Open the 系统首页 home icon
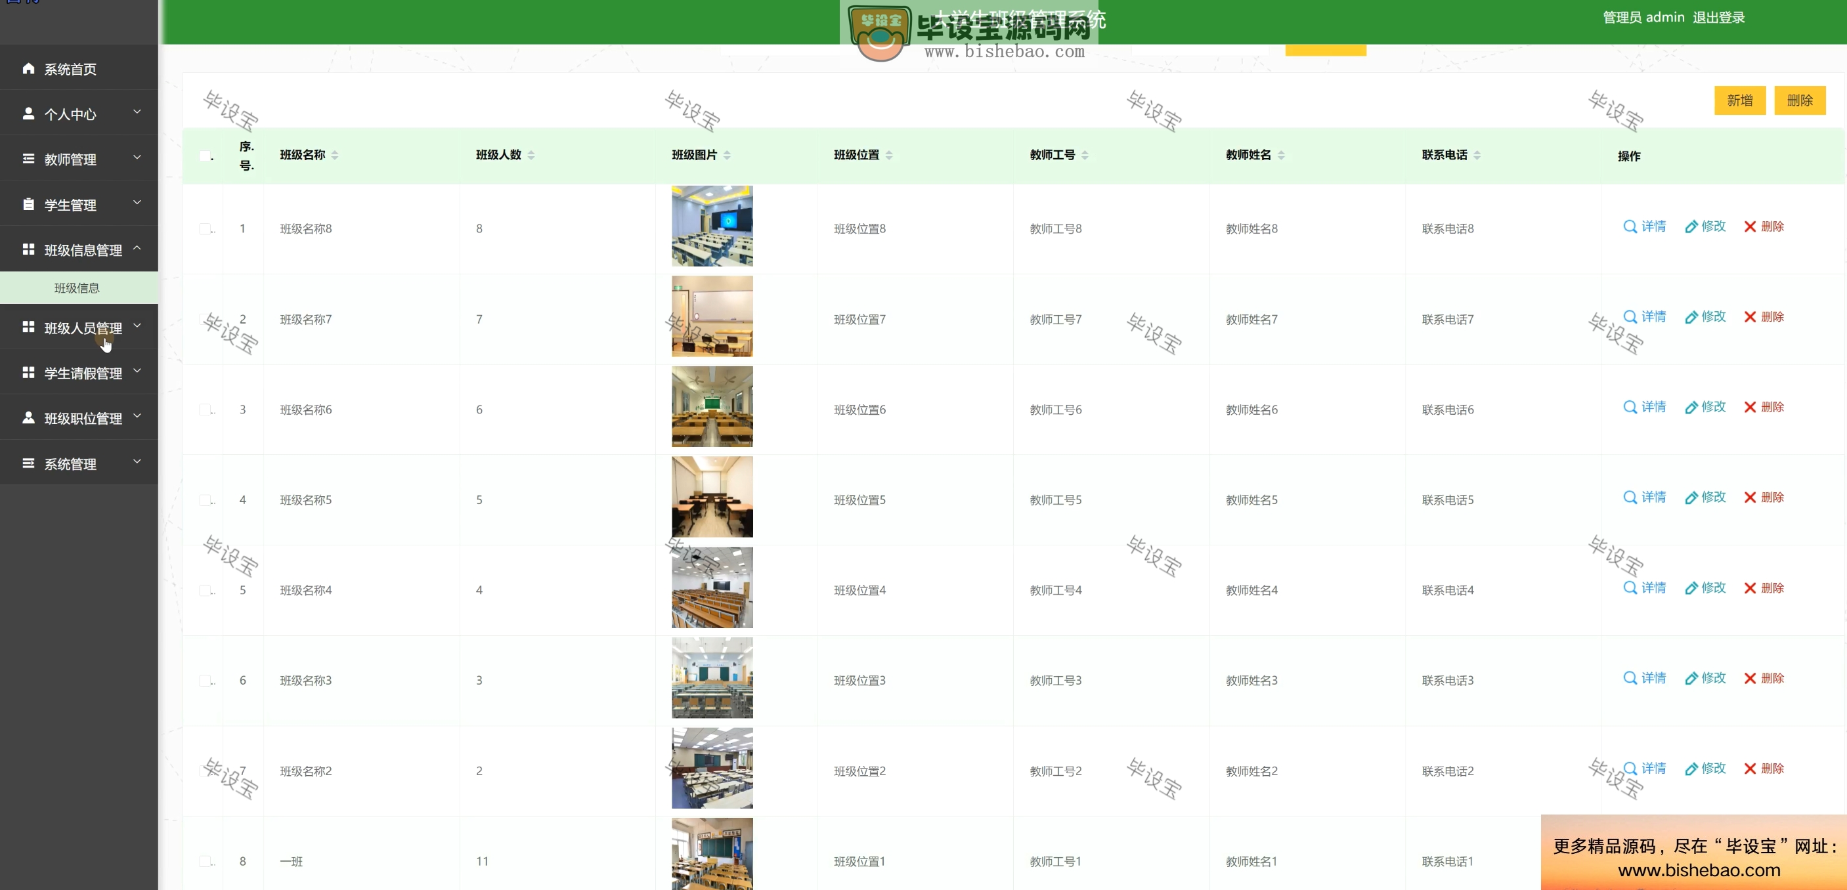This screenshot has height=890, width=1847. point(29,69)
